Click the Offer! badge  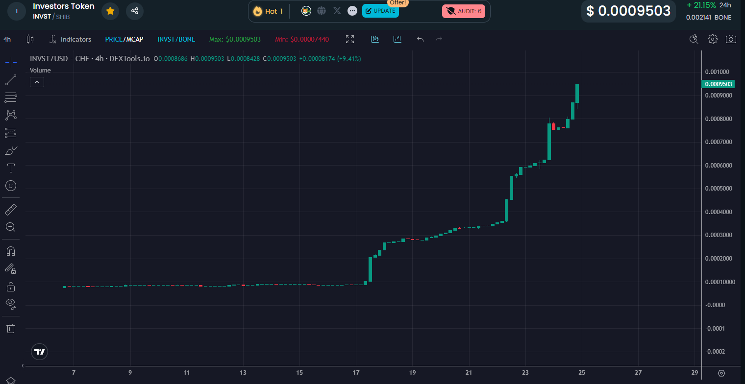pos(398,2)
